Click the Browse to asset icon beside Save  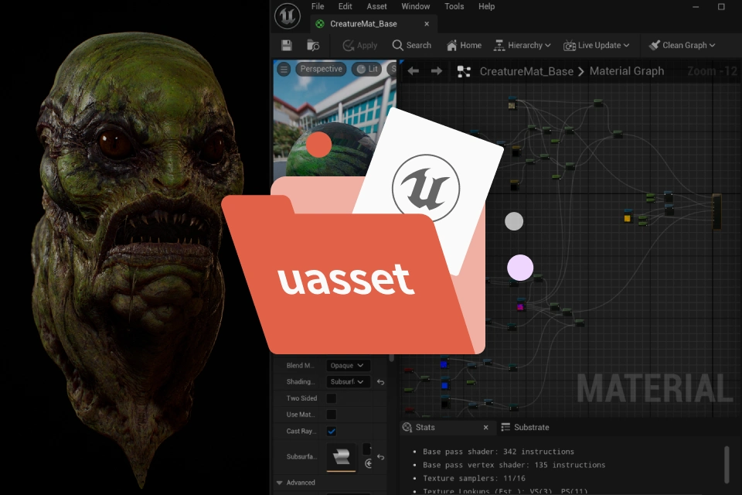click(x=313, y=46)
